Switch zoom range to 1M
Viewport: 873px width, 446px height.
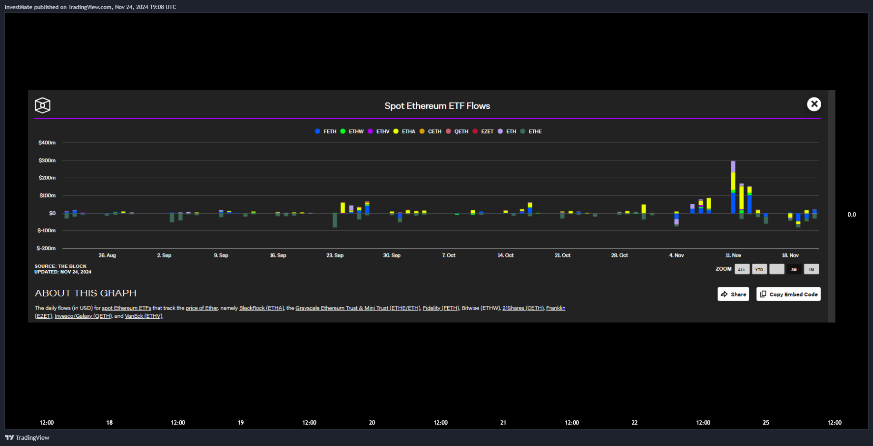[x=811, y=269]
